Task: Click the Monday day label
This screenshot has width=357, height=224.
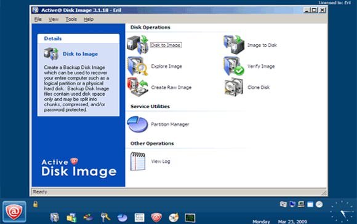Action: tap(261, 222)
